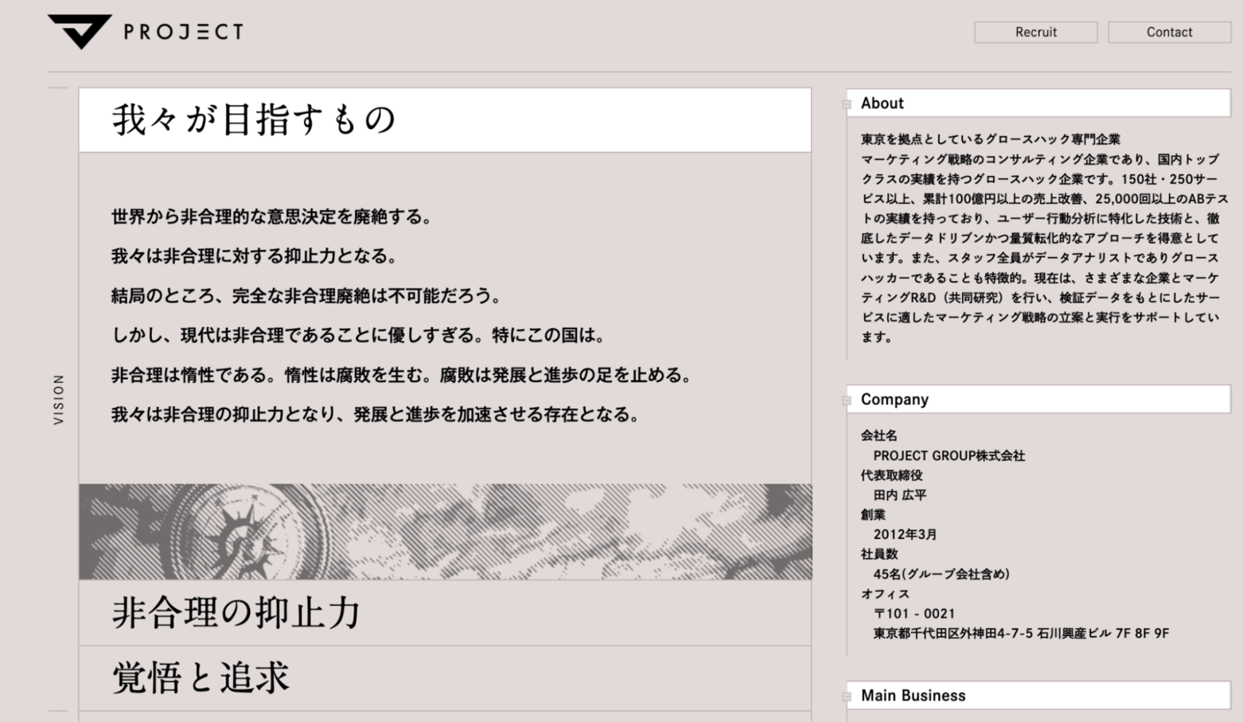Click the representative name 田内 広平
Image resolution: width=1243 pixels, height=722 pixels.
899,495
